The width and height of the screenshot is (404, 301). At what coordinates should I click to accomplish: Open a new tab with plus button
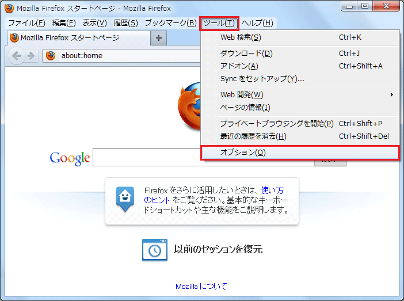coord(159,38)
